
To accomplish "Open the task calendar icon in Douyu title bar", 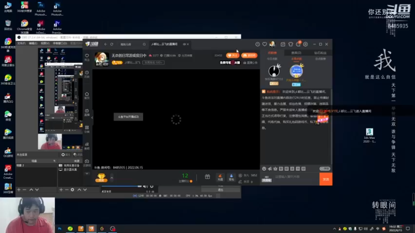I will pyautogui.click(x=283, y=44).
